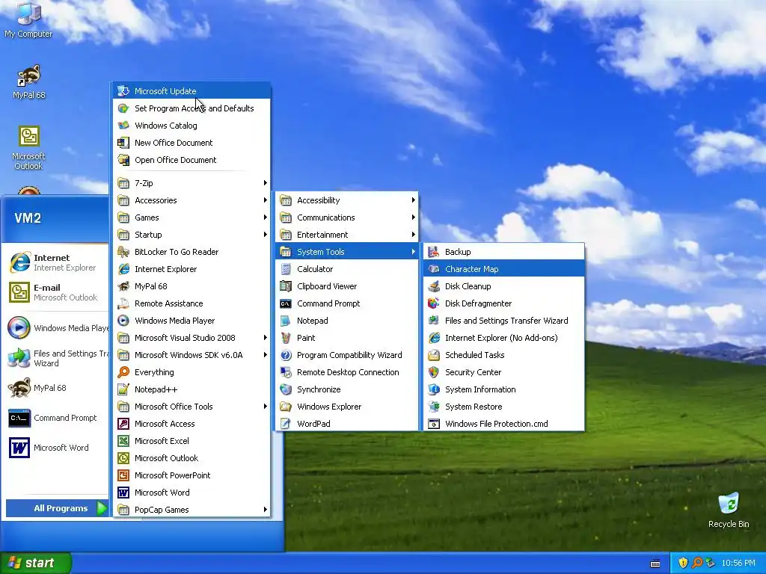Launch Paint from Accessories
766x574 pixels.
pos(347,338)
